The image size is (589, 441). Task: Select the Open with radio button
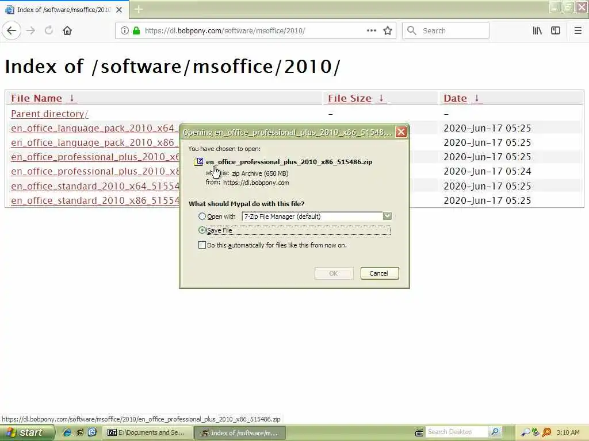coord(202,216)
